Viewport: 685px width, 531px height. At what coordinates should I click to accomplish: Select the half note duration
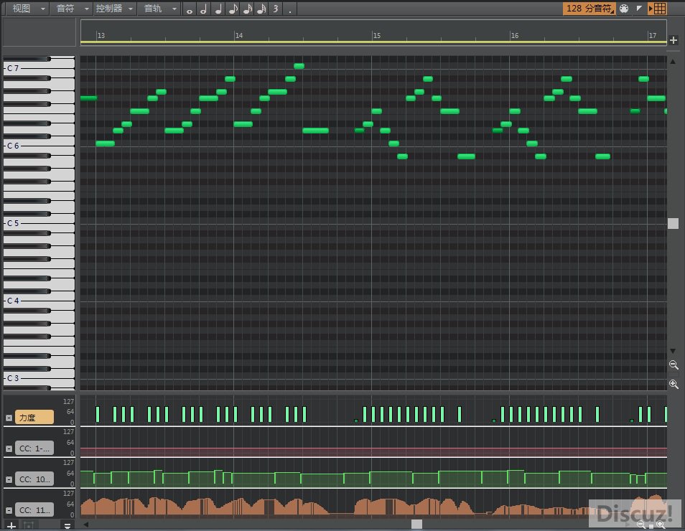point(204,9)
